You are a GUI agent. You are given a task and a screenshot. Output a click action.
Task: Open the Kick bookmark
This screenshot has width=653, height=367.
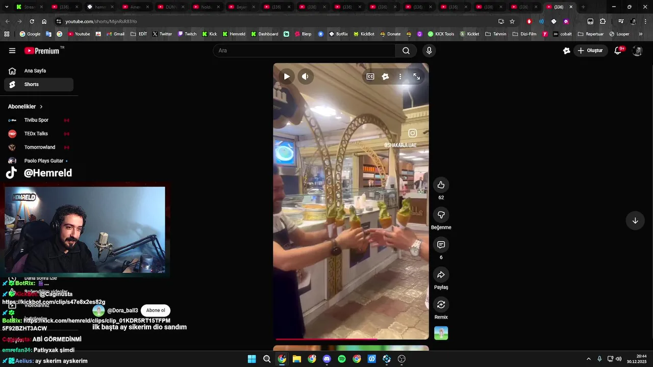(209, 34)
